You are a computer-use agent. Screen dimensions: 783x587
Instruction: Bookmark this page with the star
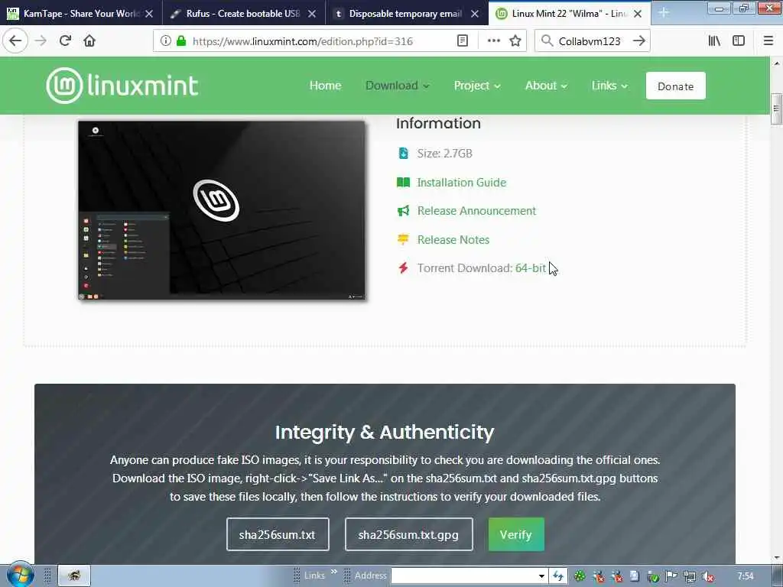(515, 41)
